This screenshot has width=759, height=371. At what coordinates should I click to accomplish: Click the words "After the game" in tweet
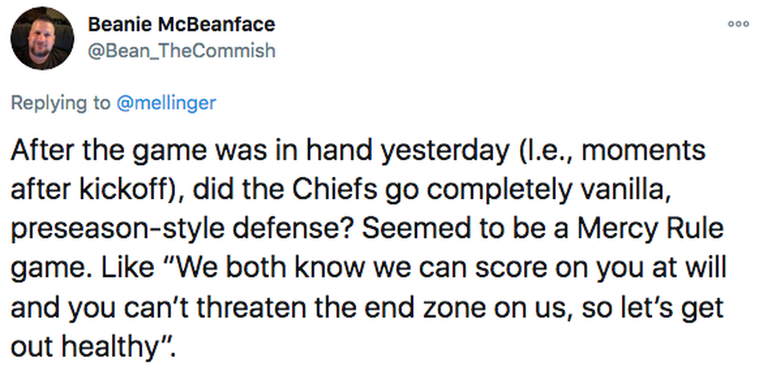pos(87,150)
